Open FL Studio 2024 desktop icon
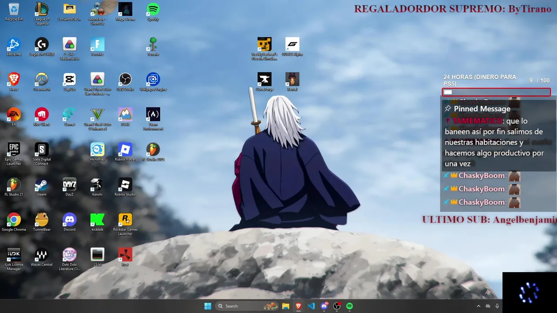The height and width of the screenshot is (313, 557). (153, 152)
